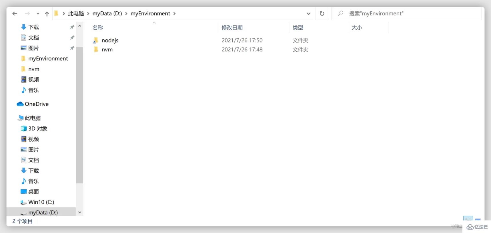Click the OneDrive cloud icon
The image size is (491, 233).
20,104
